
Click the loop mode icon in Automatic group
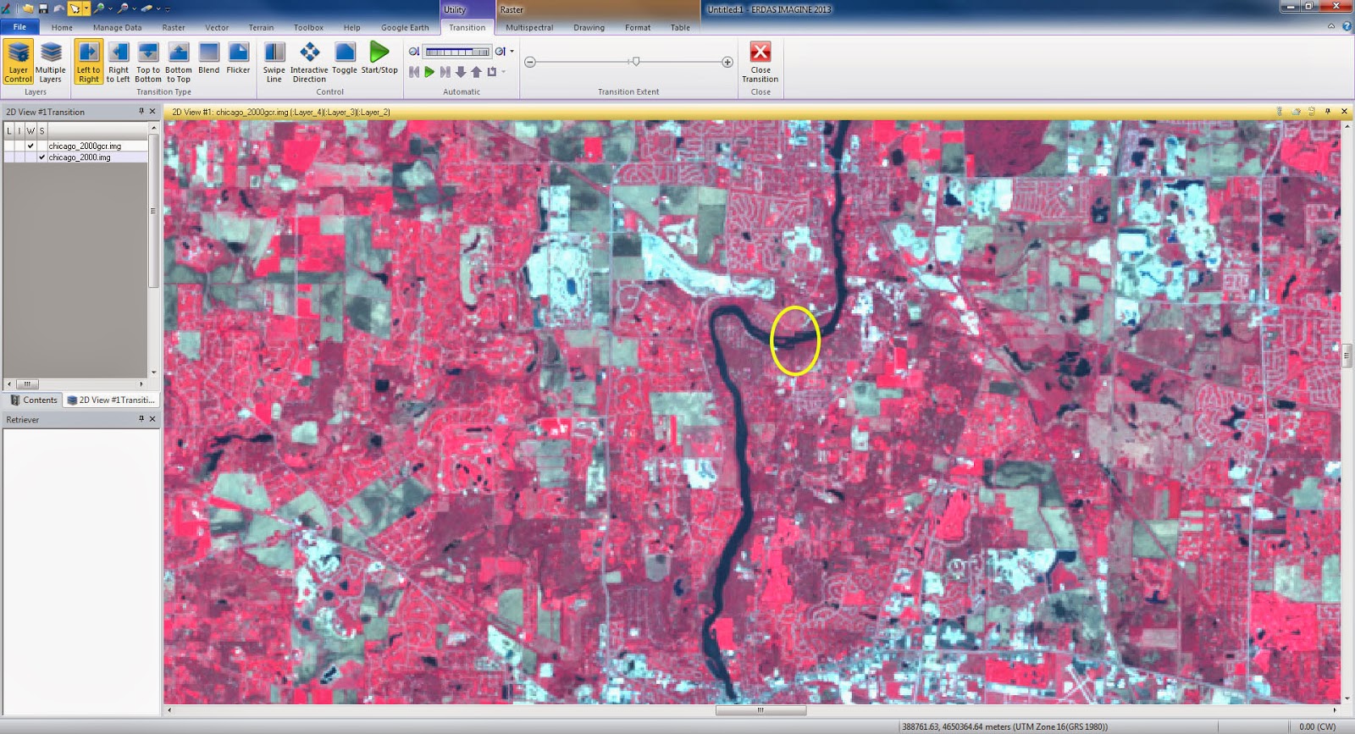492,72
